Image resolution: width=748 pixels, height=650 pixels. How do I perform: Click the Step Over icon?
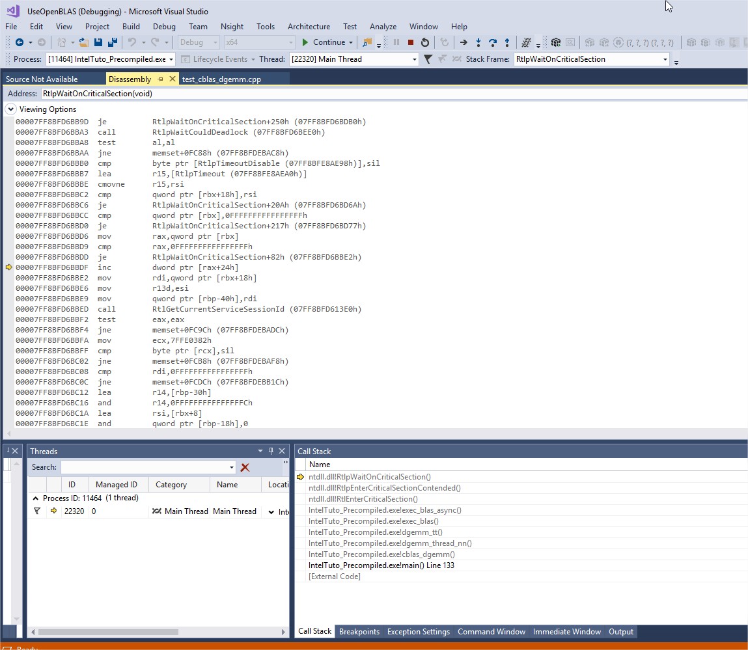coord(493,42)
